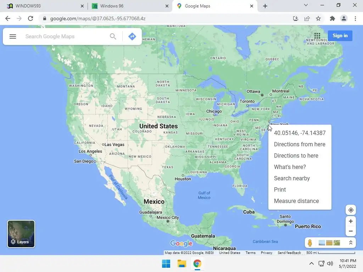
Task: Bookmark this page with the star
Action: (x=319, y=18)
